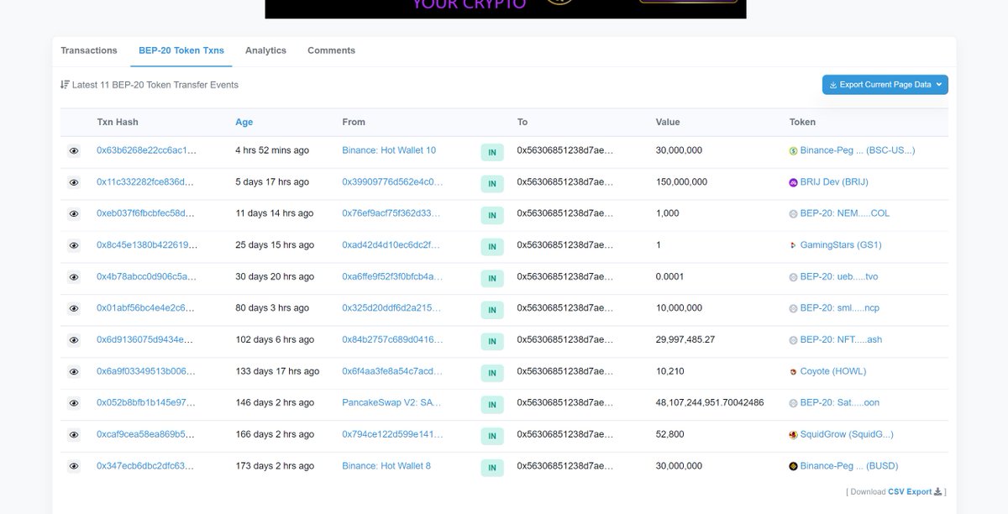Open transaction hash 0x11c332282fce836d

point(145,181)
